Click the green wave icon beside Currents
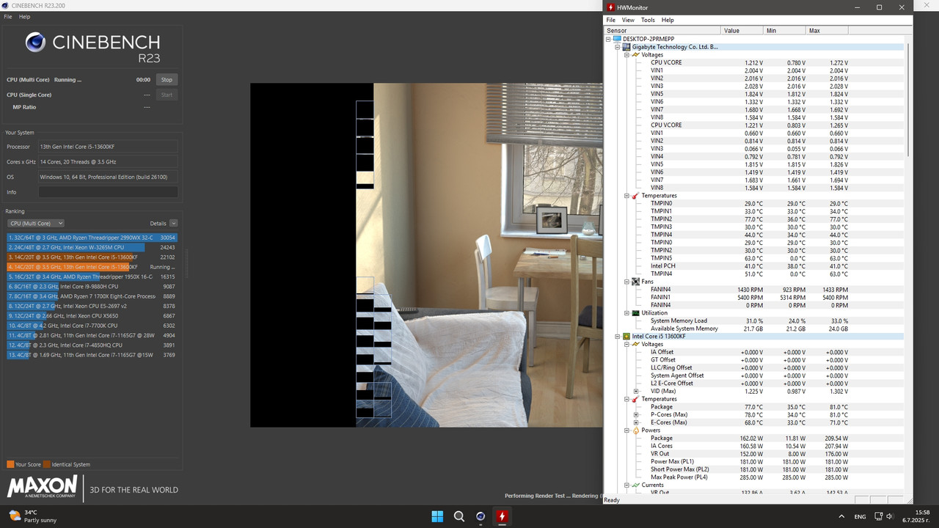Viewport: 939px width, 528px height. pyautogui.click(x=635, y=485)
